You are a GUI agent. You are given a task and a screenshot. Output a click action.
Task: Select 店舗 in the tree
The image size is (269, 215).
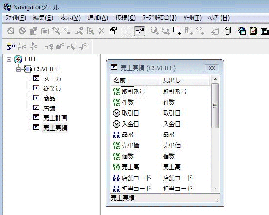pos(49,108)
